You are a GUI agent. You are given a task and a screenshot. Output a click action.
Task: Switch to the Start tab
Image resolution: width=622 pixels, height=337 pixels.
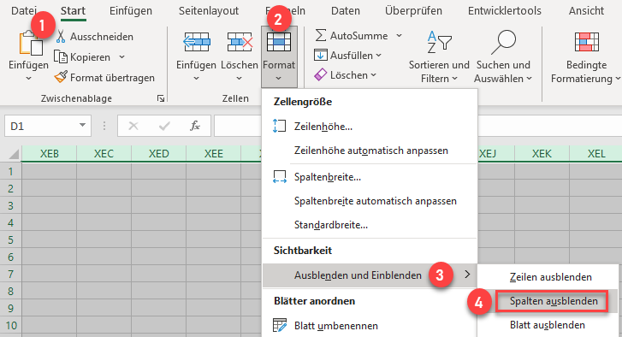pyautogui.click(x=73, y=11)
